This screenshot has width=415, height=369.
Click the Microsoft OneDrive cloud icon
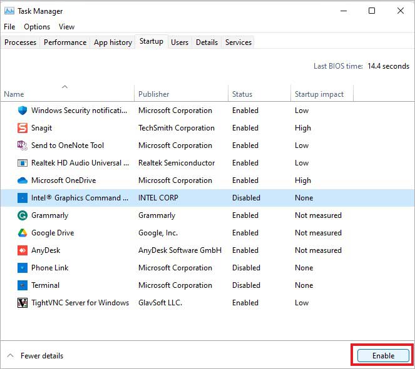[x=23, y=180]
